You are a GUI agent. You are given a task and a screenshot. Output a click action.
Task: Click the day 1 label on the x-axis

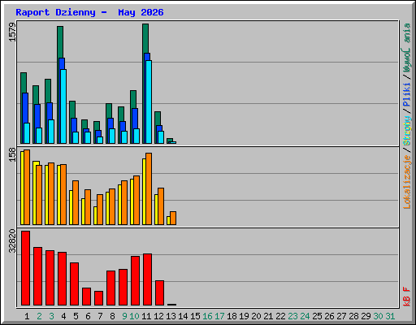tap(27, 316)
